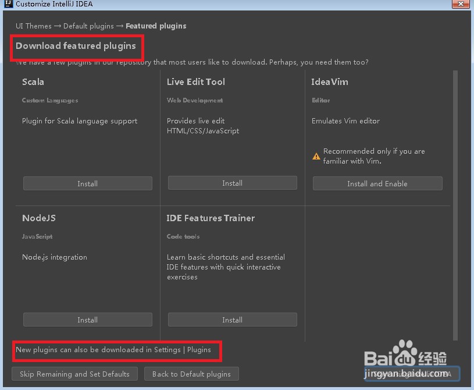Click the Web Development category label

(x=195, y=100)
